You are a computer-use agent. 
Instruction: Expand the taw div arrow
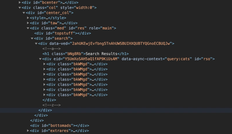tap(28, 23)
